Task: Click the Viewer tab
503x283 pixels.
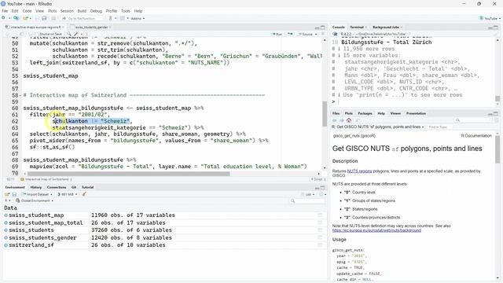Action: 395,113
